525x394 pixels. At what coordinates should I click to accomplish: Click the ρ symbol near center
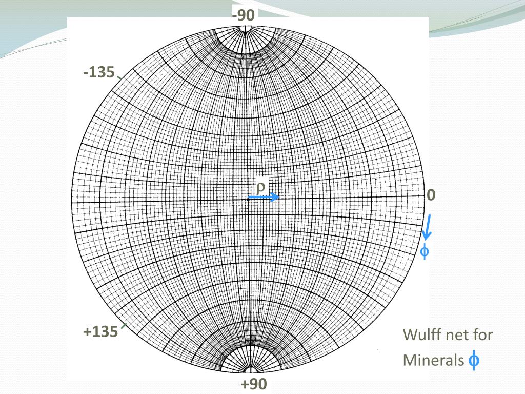260,187
